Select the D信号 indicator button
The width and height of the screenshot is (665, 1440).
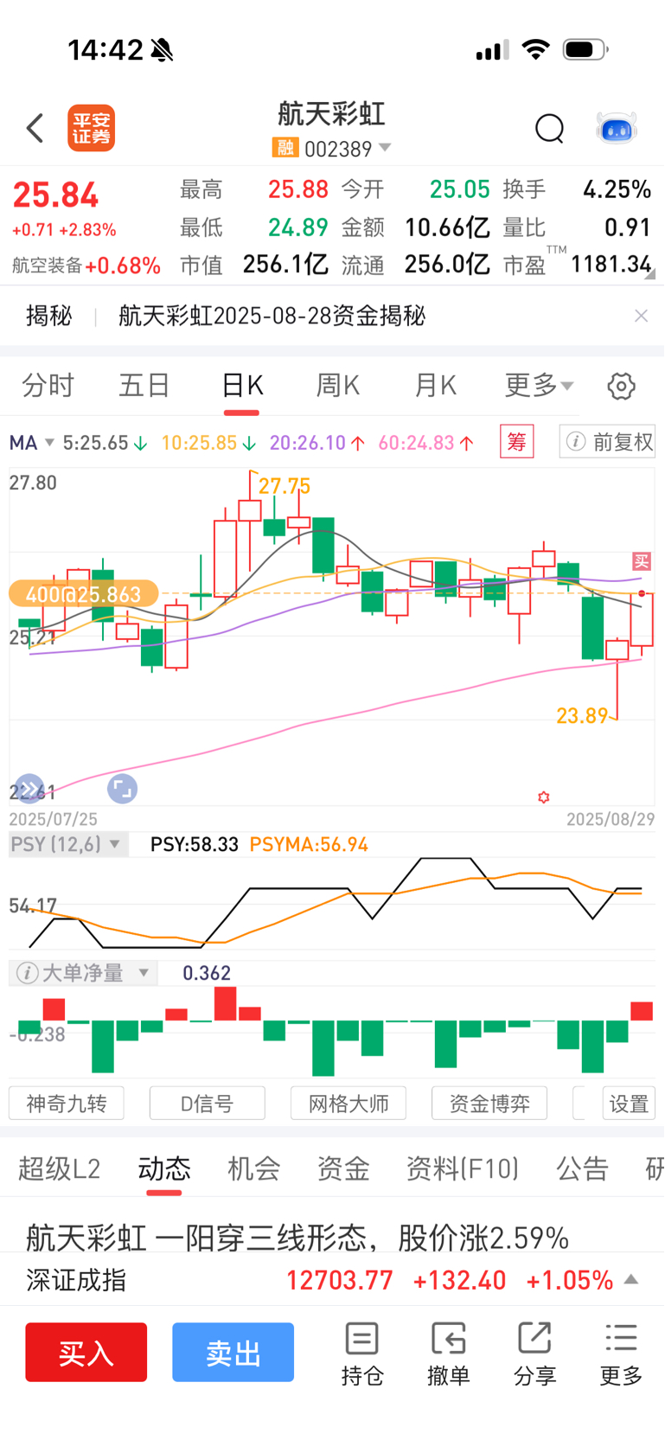click(x=207, y=1104)
